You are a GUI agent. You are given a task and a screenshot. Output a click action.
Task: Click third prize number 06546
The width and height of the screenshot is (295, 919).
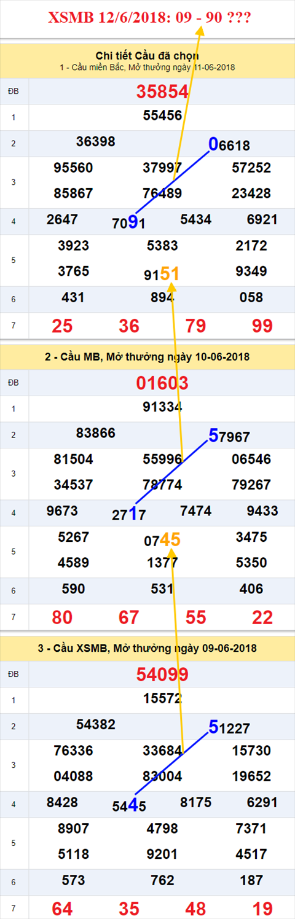(251, 459)
